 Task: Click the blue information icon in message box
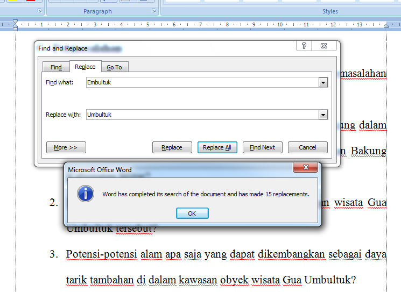point(86,194)
